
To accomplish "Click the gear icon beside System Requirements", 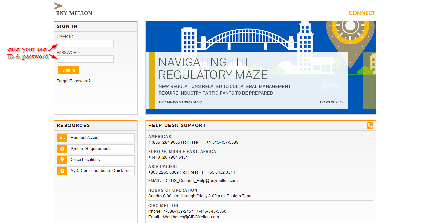I will tap(62, 149).
